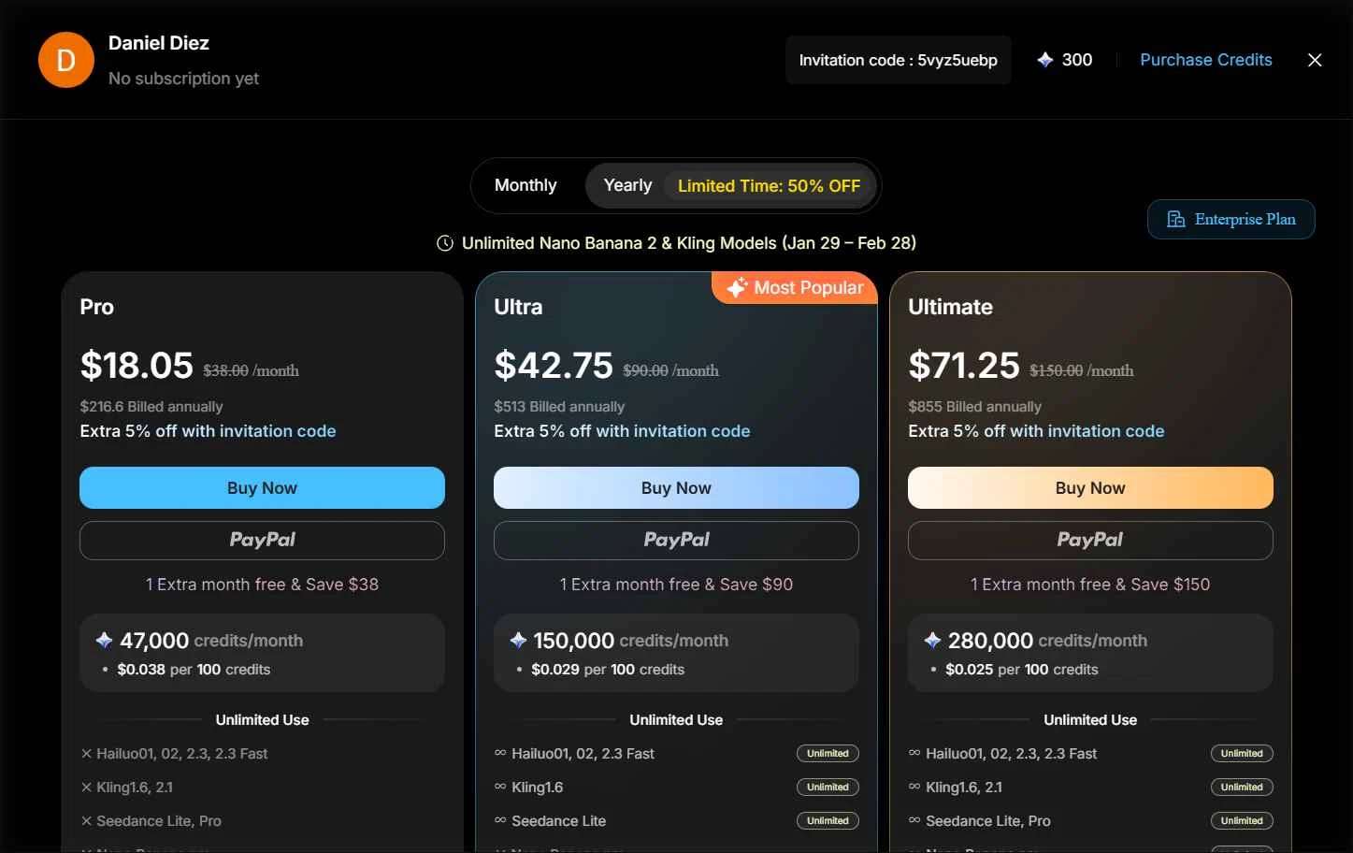The image size is (1353, 853).
Task: Click the infinity icon beside Ultimate Seedance Lite, Pro
Action: [914, 820]
